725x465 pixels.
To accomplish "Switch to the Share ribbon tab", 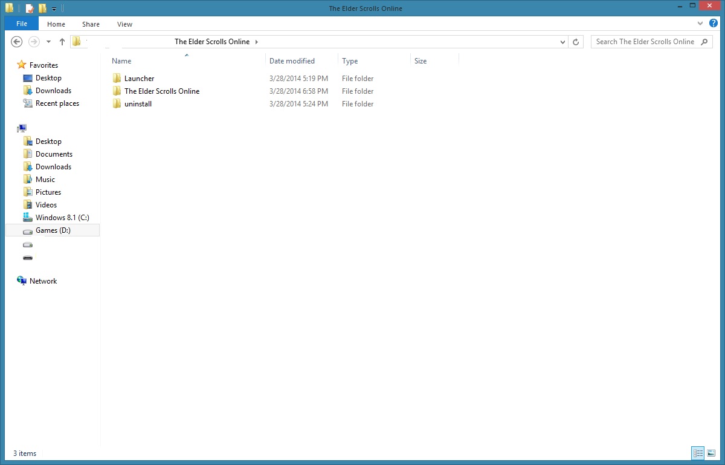I will 91,24.
